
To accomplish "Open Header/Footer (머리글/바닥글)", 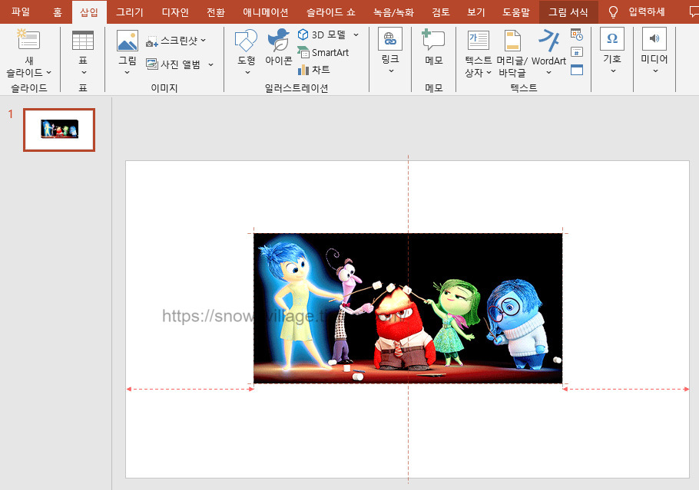I will tap(512, 53).
